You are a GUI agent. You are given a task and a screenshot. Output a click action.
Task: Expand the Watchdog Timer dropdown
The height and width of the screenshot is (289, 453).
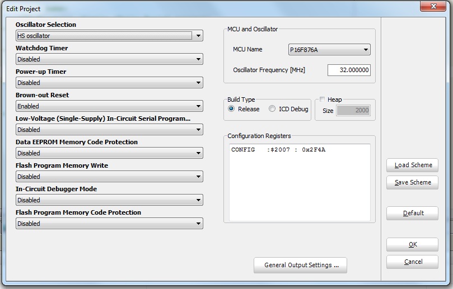click(x=109, y=59)
